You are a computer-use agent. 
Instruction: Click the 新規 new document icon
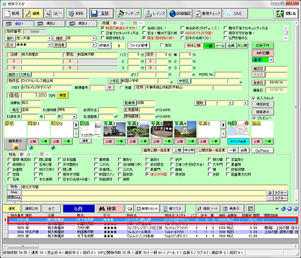(x=12, y=13)
